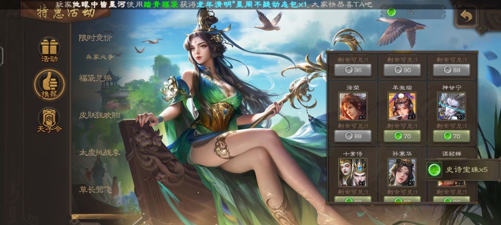Image resolution: width=501 pixels, height=225 pixels.
Task: Click player name 他眼中皆星河 in announcement
Action: pos(99,5)
